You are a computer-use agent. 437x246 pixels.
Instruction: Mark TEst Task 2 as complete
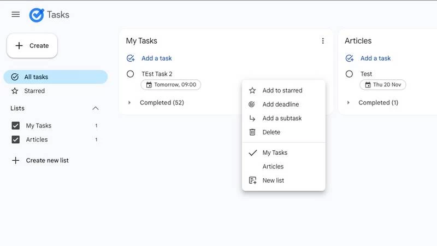[x=131, y=74]
